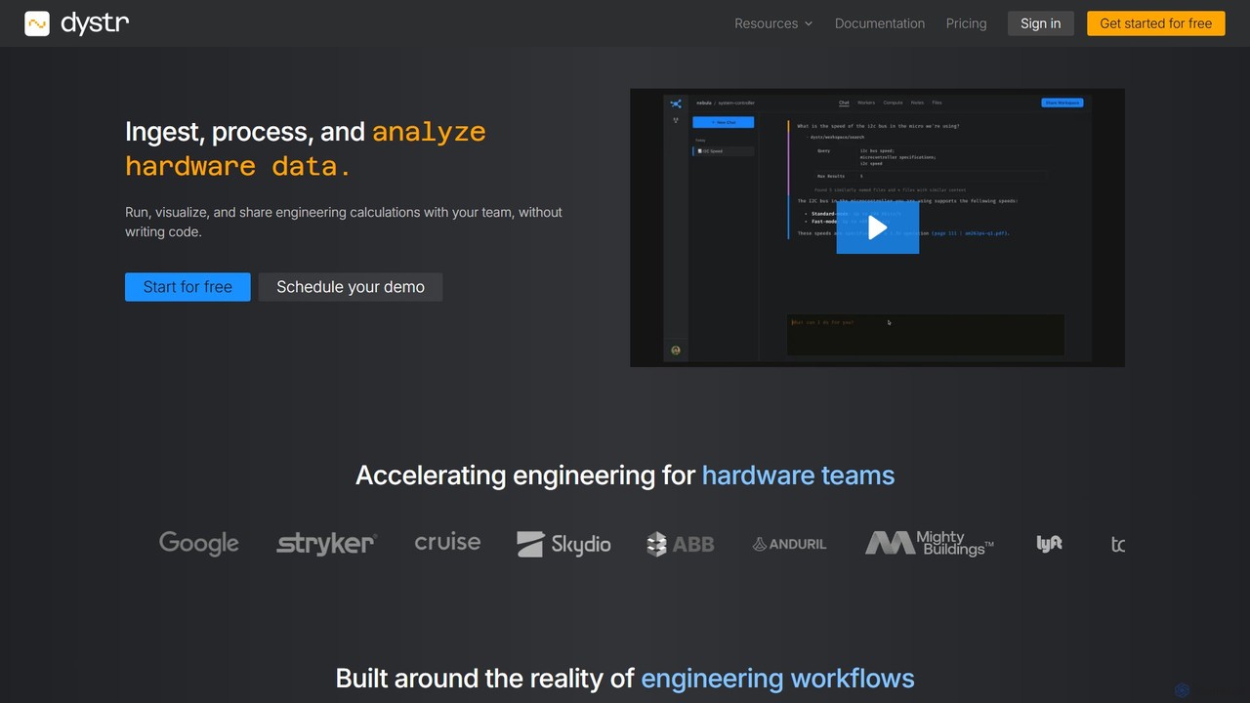This screenshot has height=703, width=1250.
Task: Schedule your demo via the gray button
Action: (x=351, y=287)
